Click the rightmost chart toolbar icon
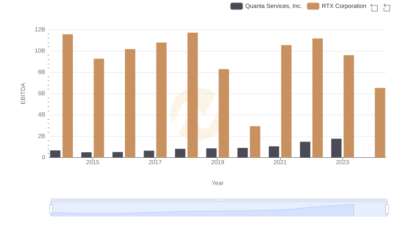The image size is (396, 228). [x=387, y=7]
